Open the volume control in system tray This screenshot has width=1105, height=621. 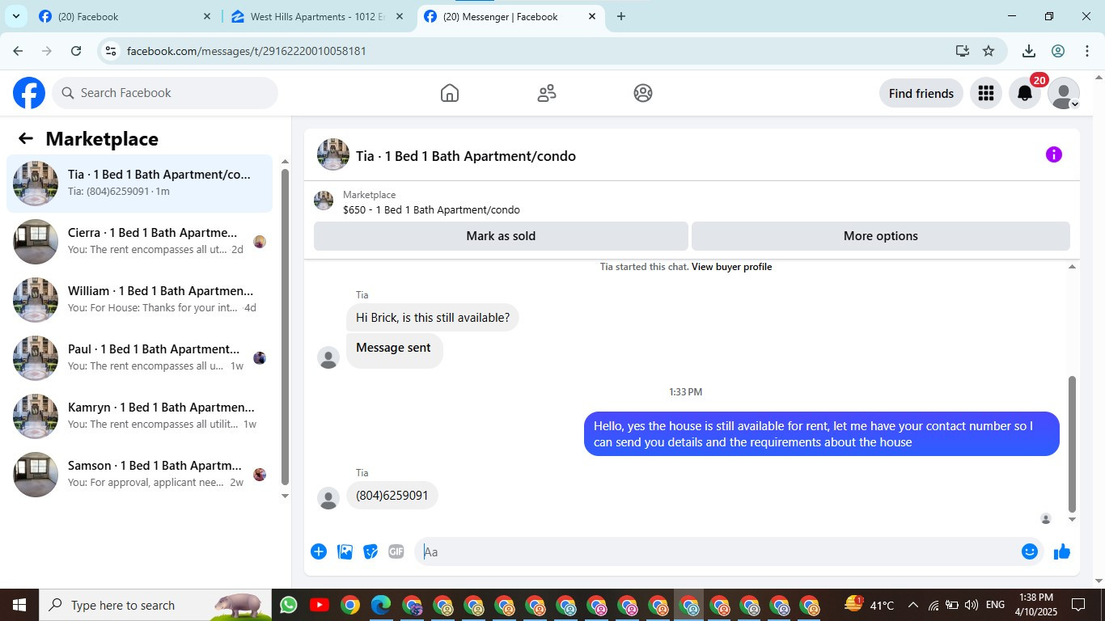972,605
